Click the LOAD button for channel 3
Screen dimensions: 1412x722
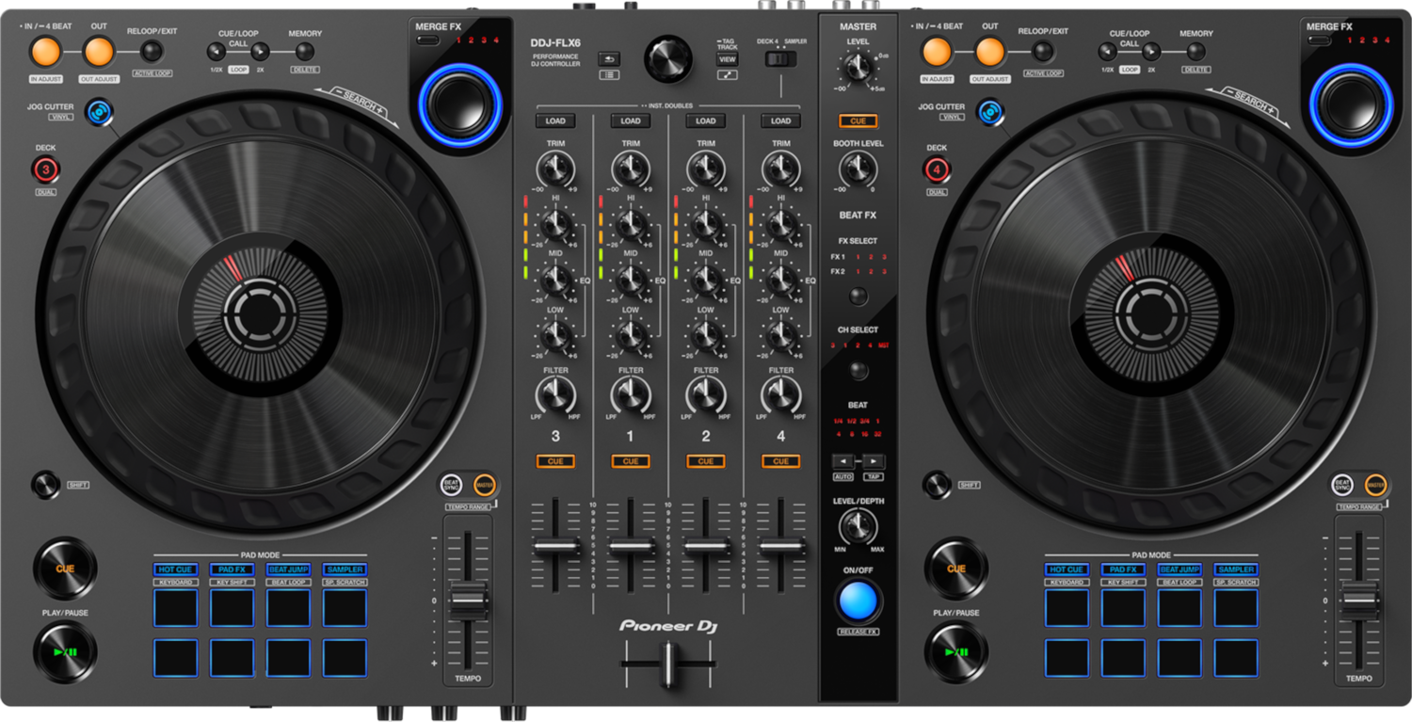555,120
